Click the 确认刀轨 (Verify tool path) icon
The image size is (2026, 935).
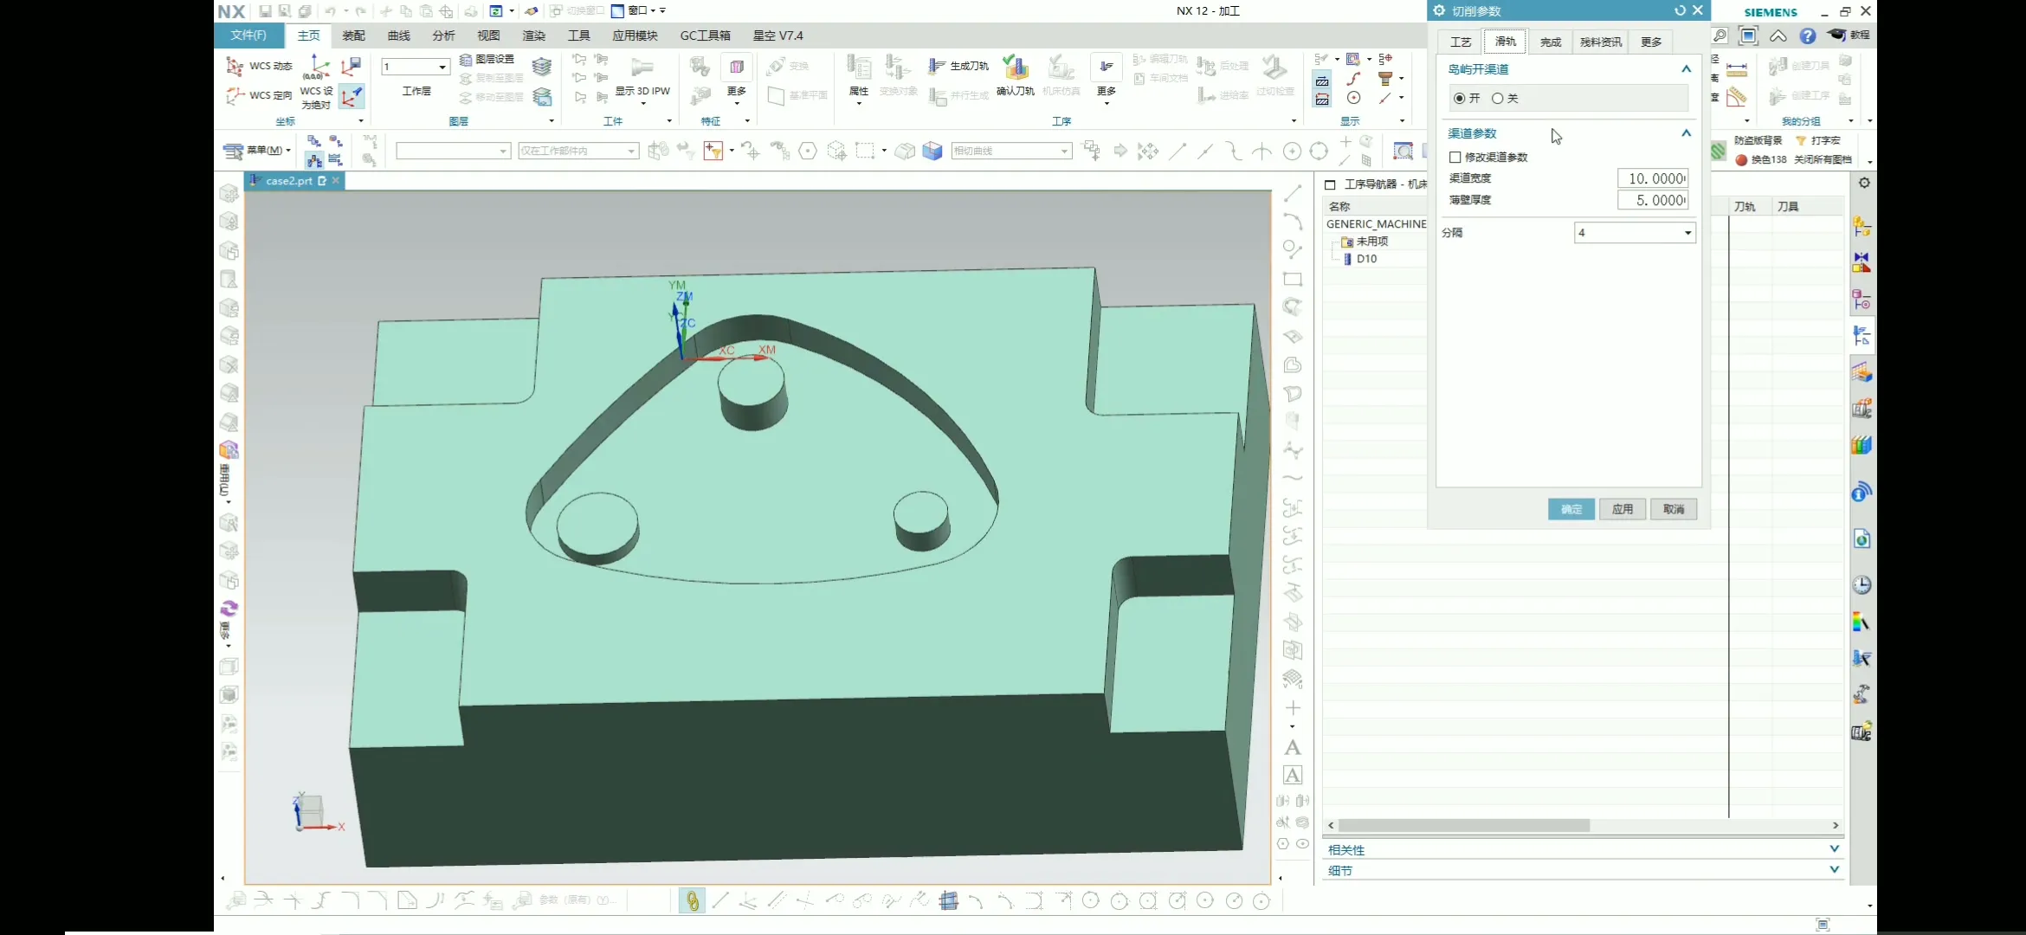point(1015,69)
